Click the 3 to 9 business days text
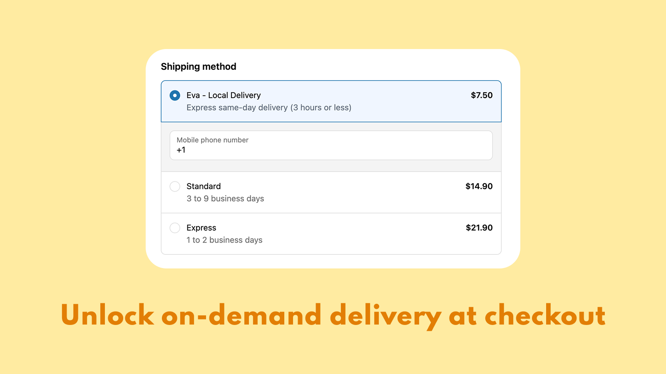Viewport: 666px width, 374px height. [225, 199]
